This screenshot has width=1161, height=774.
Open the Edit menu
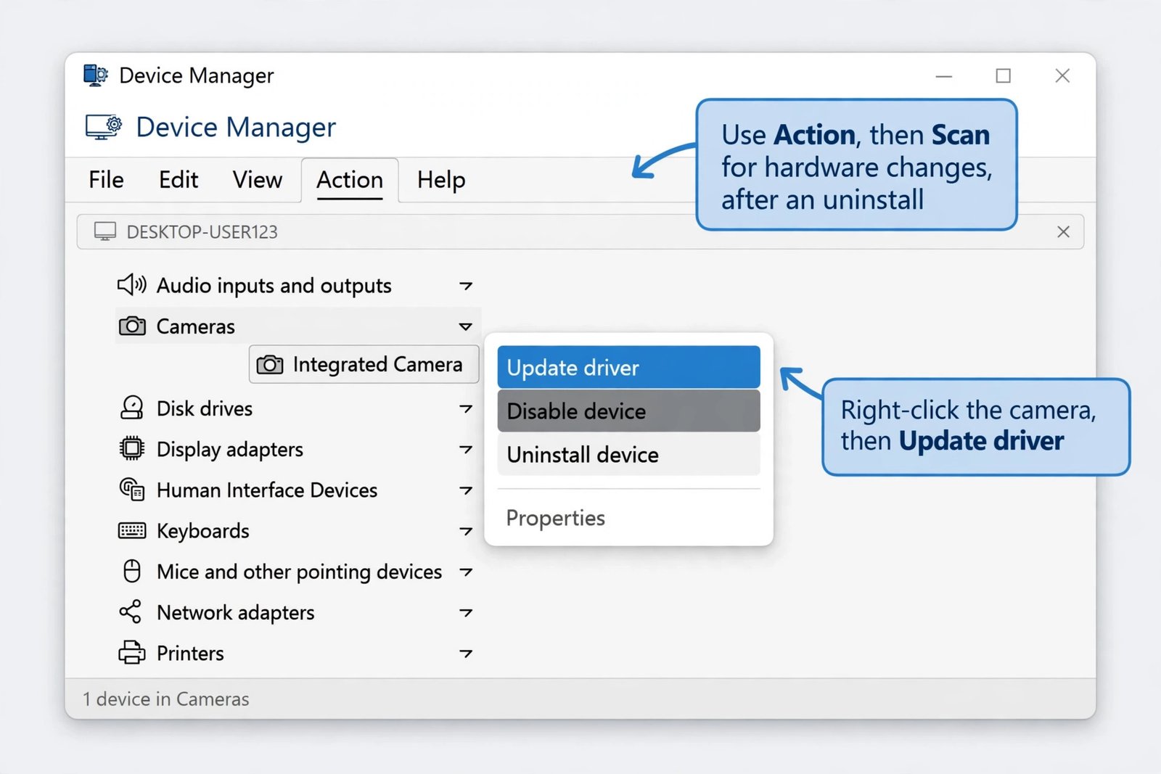(179, 179)
